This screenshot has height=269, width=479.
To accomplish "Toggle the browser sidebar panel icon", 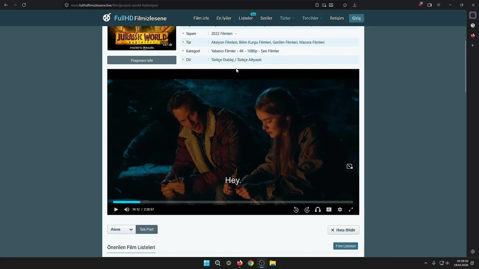I will pos(430,5).
